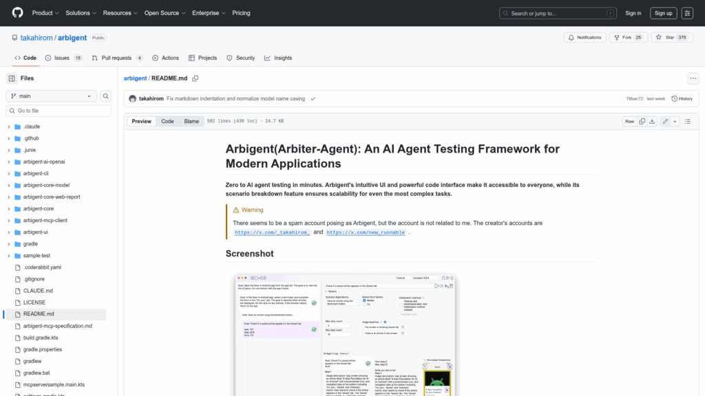Switch to the Blame view toggle
The image size is (705, 396).
coord(191,121)
